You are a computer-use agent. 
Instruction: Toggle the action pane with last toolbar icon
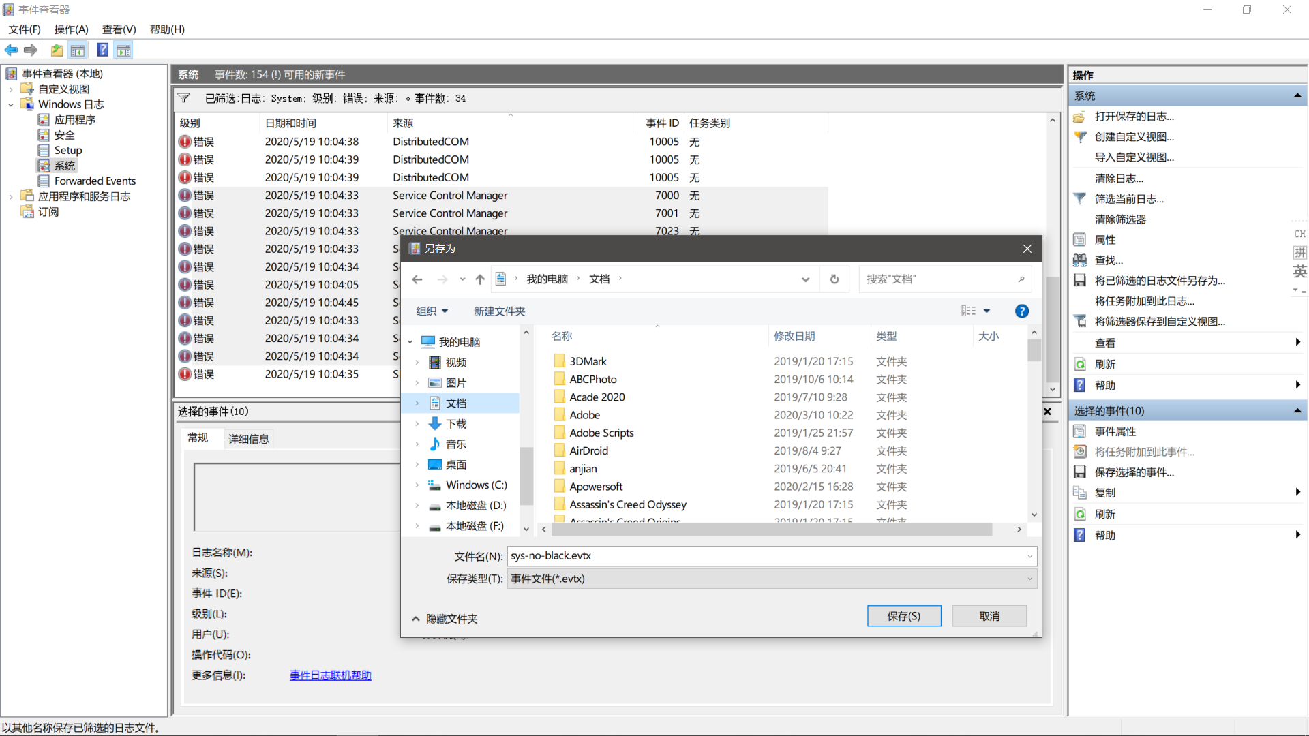tap(123, 50)
